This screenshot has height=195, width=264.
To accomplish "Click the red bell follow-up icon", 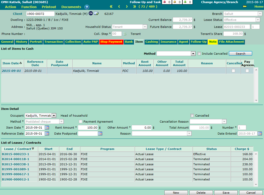I will 164,2.
